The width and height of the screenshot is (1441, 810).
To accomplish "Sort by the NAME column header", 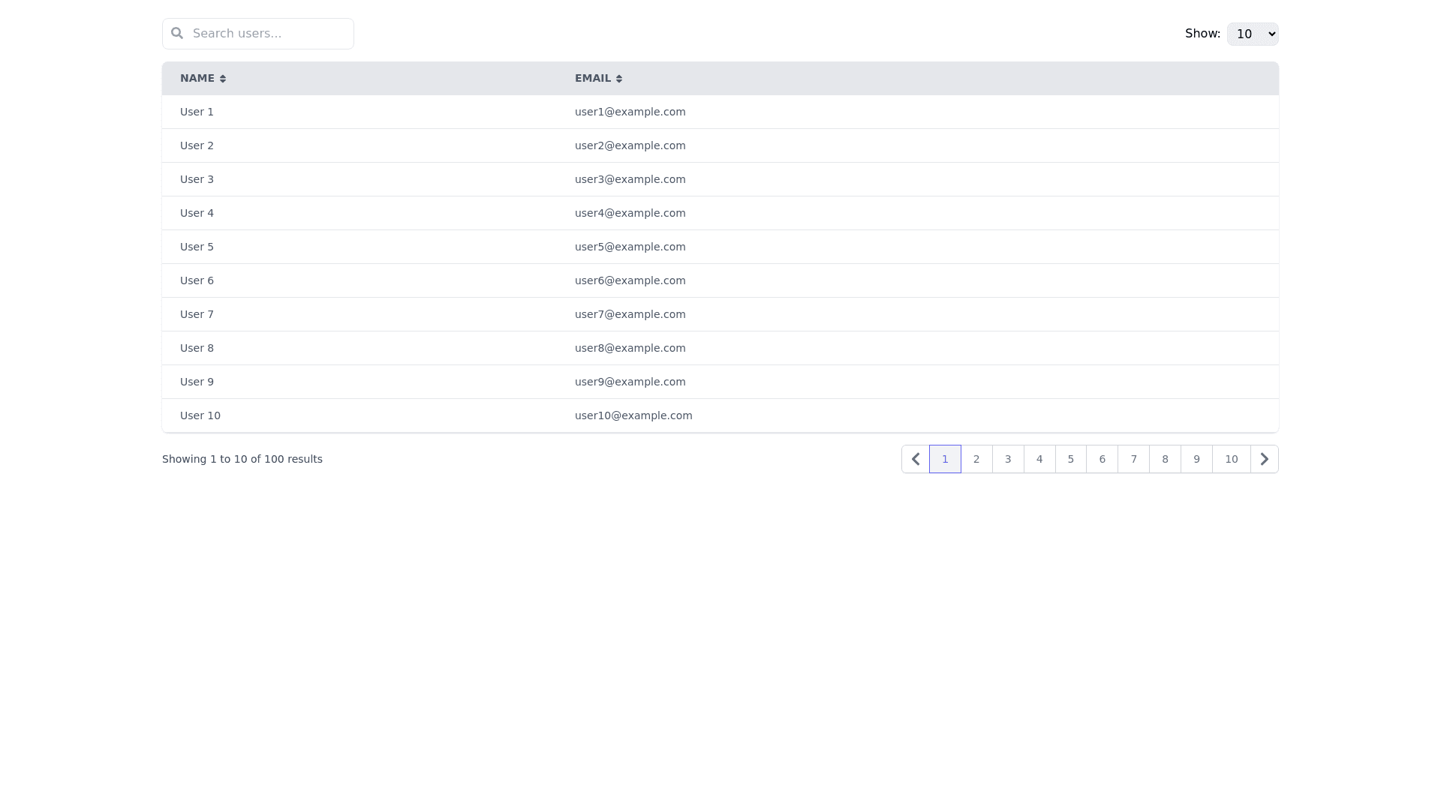I will 197,78.
